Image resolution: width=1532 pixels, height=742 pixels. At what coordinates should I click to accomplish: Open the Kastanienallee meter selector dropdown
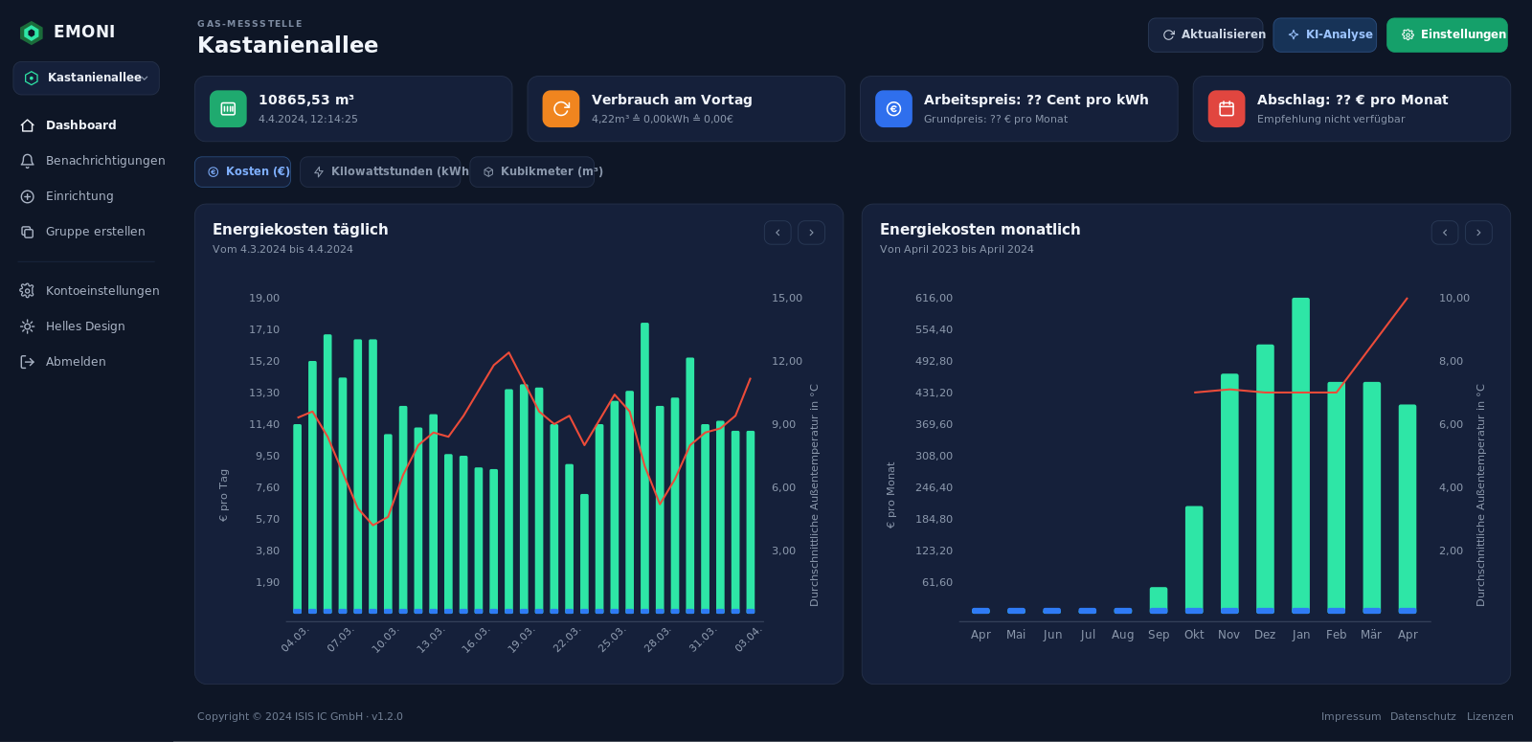86,79
